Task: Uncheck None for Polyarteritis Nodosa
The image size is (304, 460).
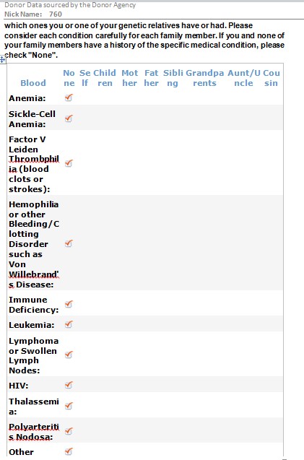Action: pyautogui.click(x=69, y=431)
